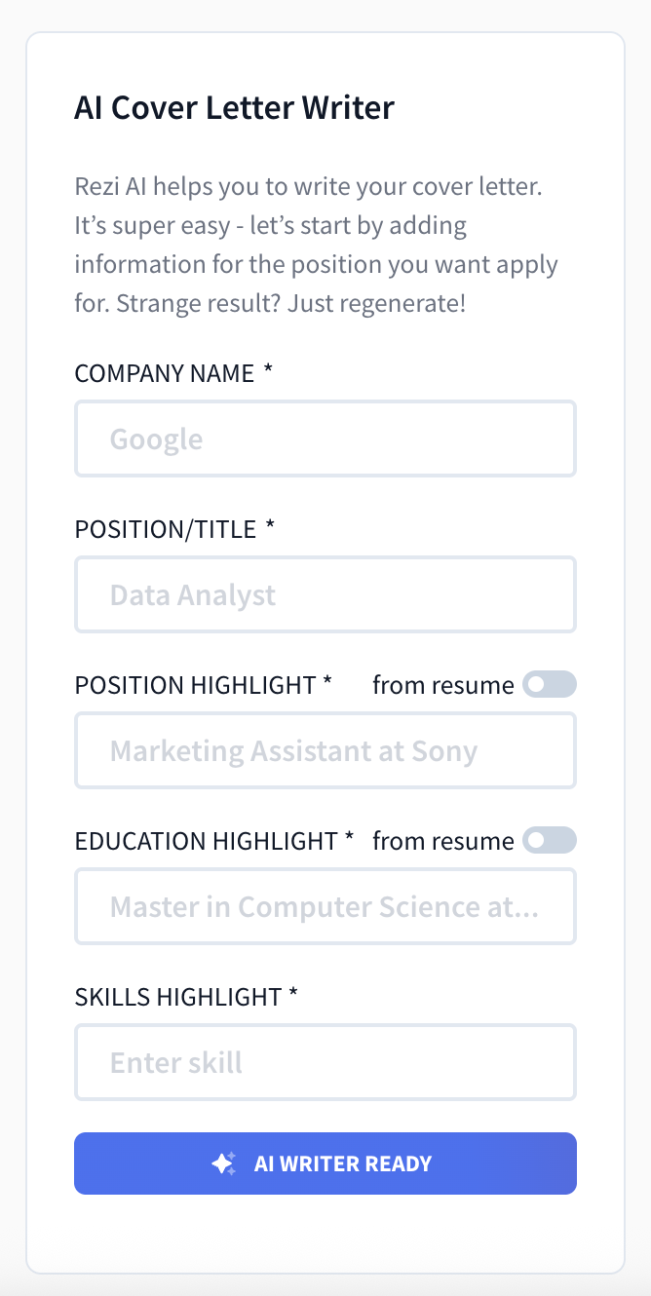
Task: Click the COMPANY NAME label
Action: point(164,373)
